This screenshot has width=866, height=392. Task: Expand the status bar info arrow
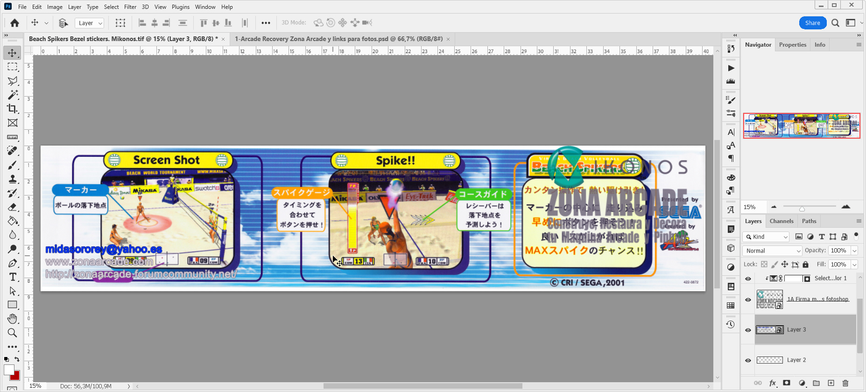point(129,386)
